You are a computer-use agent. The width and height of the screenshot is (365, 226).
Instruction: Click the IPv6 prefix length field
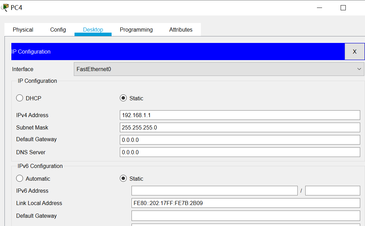tap(332, 190)
